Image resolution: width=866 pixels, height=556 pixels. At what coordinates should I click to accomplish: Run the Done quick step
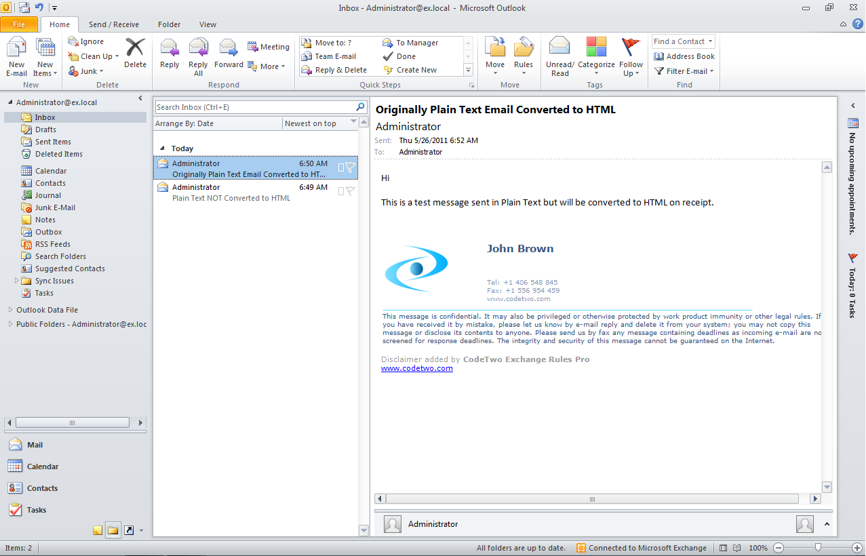click(399, 56)
